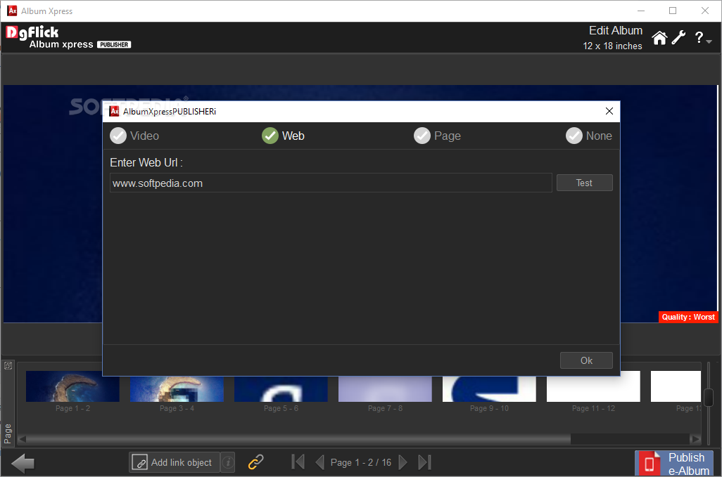
Task: Click the Quality : Worst label
Action: (x=688, y=317)
